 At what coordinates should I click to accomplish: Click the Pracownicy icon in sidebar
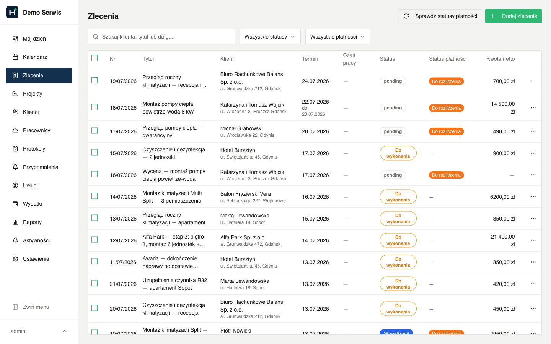[15, 130]
